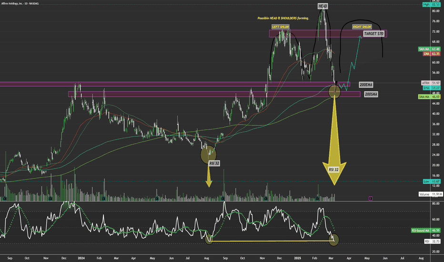
Task: Select the 'Possible HEAD & SHOULDERS forming' note
Action: pyautogui.click(x=283, y=18)
